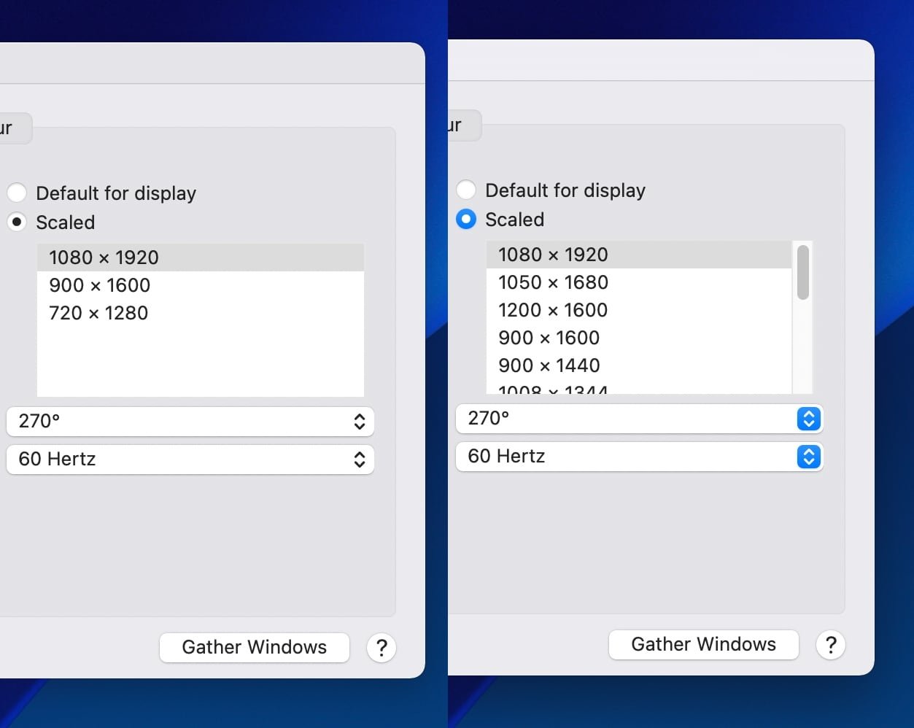Select Default for display on the right panel
This screenshot has width=914, height=728.
pos(465,190)
